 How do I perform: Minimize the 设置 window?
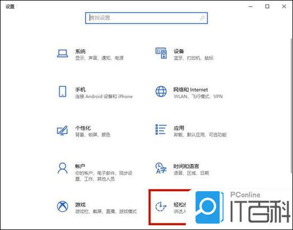pyautogui.click(x=251, y=6)
